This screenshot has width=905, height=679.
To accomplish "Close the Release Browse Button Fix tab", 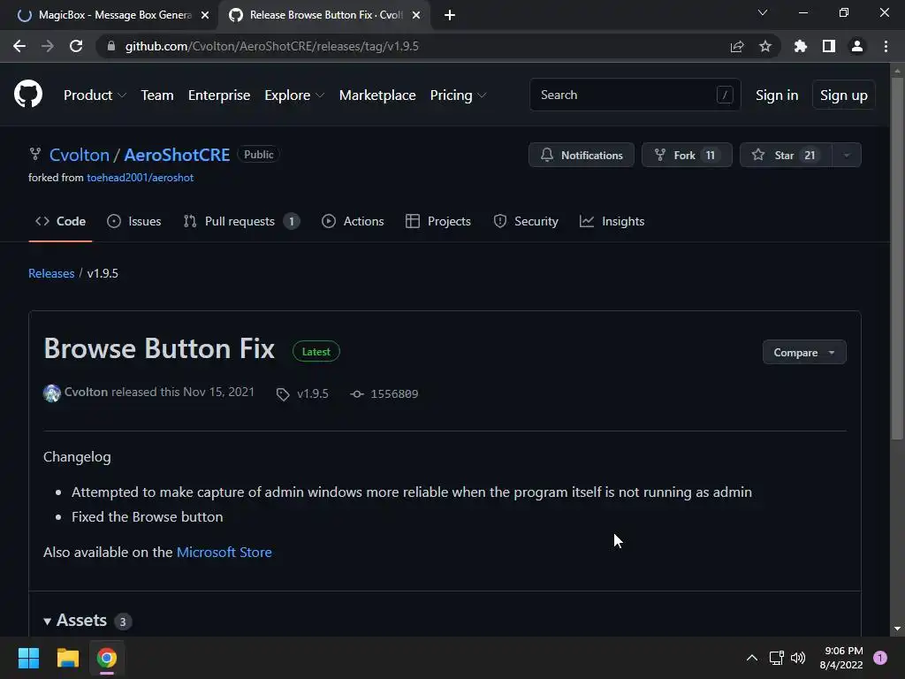I will (416, 15).
